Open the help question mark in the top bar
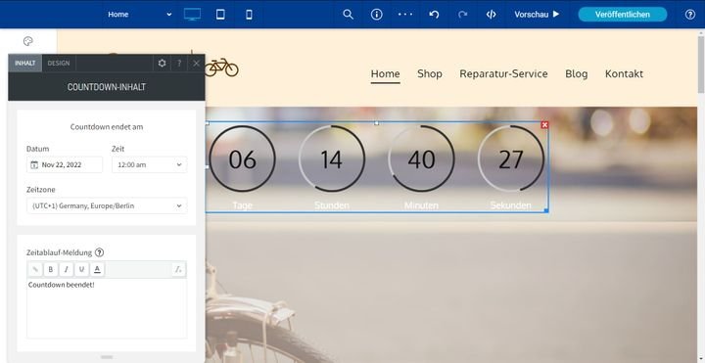Image resolution: width=705 pixels, height=363 pixels. 690,15
